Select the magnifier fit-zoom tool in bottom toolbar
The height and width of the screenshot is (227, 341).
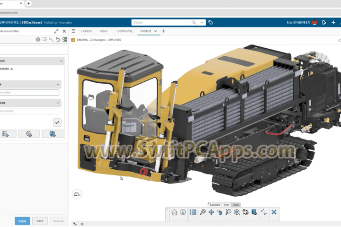point(203,212)
